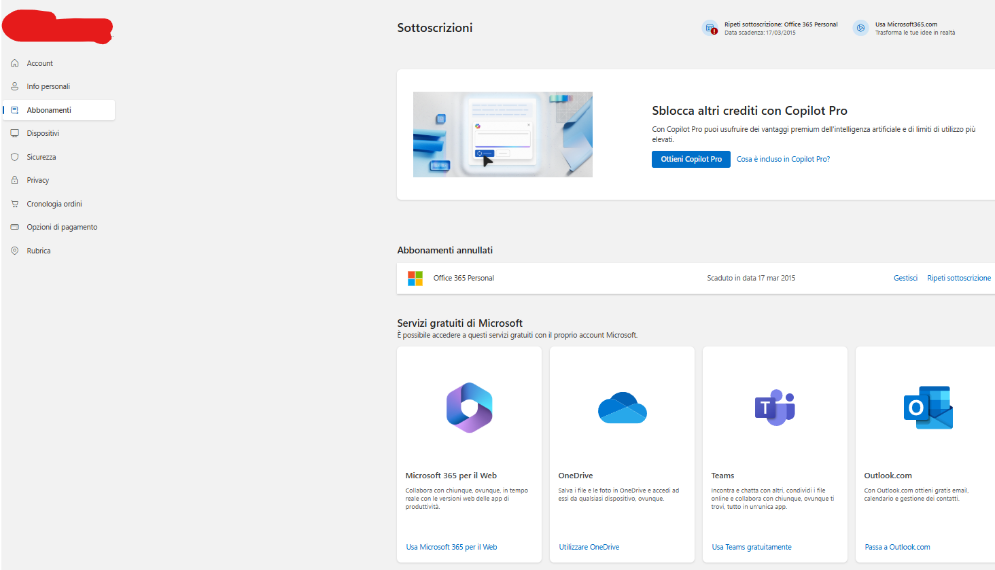Click Ripeti sottoscrizione link in subscription row
The width and height of the screenshot is (995, 570).
click(x=959, y=278)
